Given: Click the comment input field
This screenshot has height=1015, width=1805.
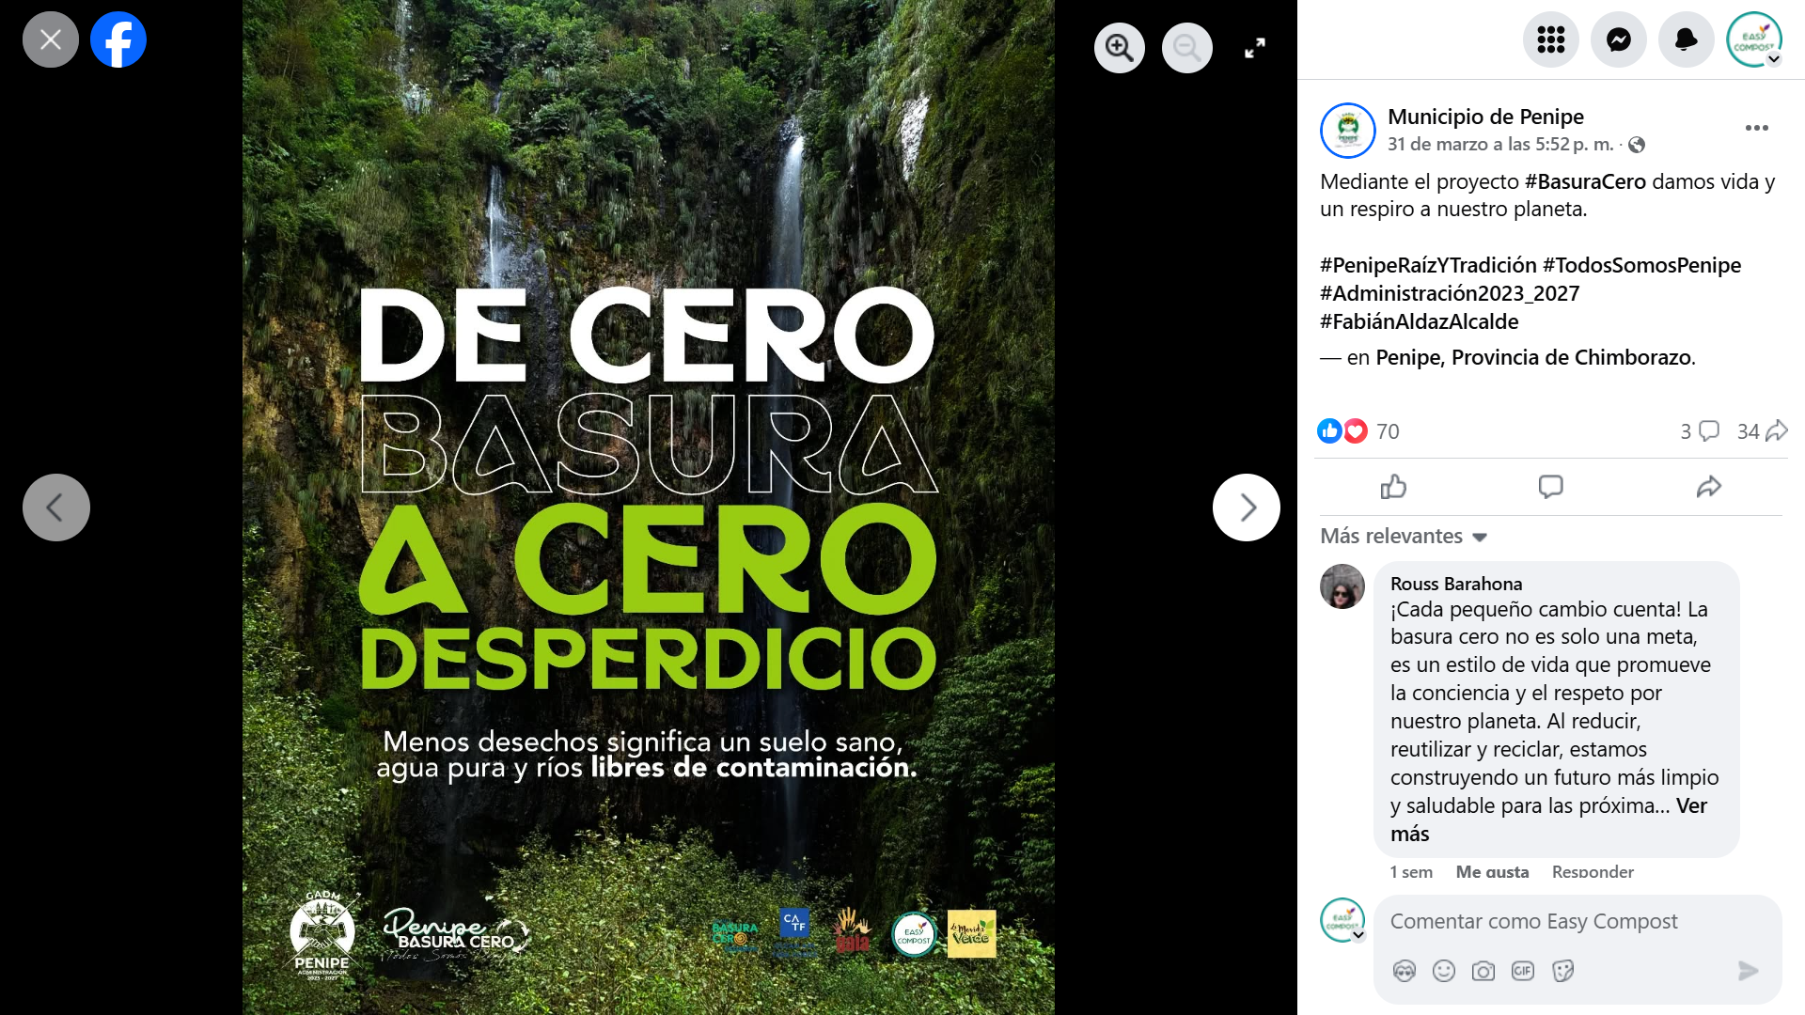Looking at the screenshot, I should tap(1564, 921).
